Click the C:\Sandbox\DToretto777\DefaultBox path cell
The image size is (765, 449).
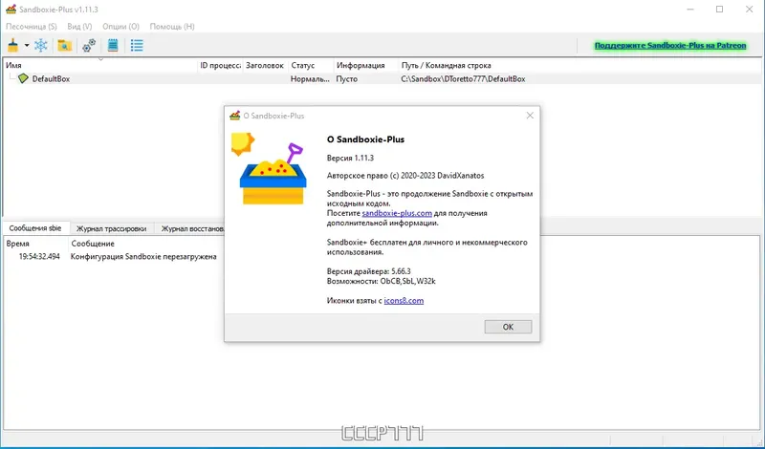point(463,78)
